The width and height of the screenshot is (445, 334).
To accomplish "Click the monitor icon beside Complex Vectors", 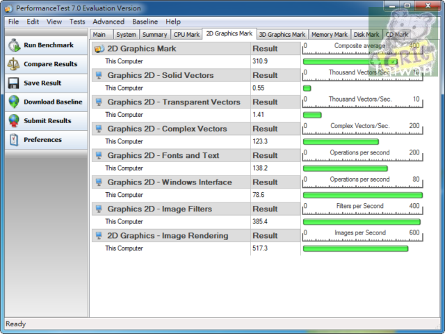I will coord(99,129).
